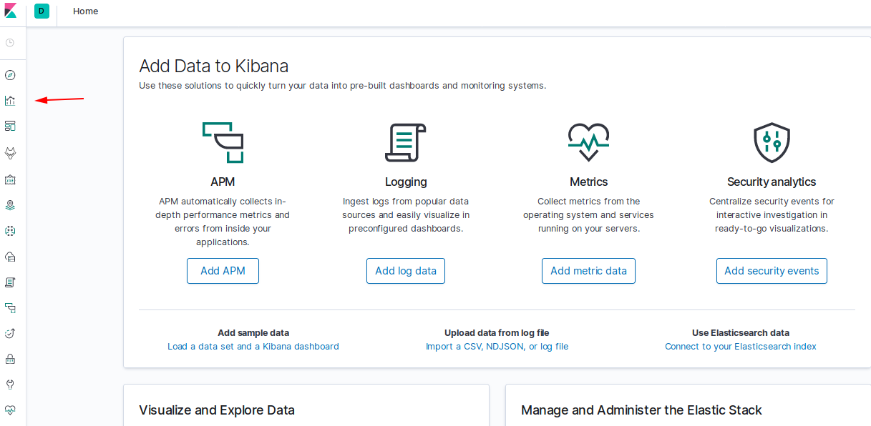This screenshot has width=871, height=426.
Task: Click the Add security events button
Action: 772,271
